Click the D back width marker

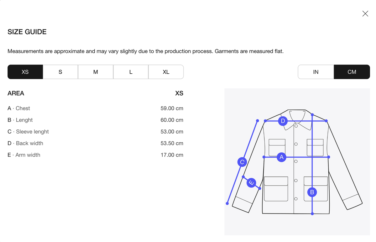[x=283, y=121]
